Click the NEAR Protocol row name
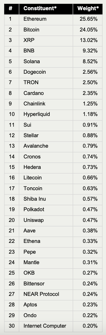106x335 pixels. (41, 294)
